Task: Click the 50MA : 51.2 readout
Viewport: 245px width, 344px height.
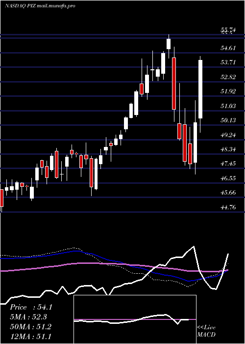Action: click(30, 327)
